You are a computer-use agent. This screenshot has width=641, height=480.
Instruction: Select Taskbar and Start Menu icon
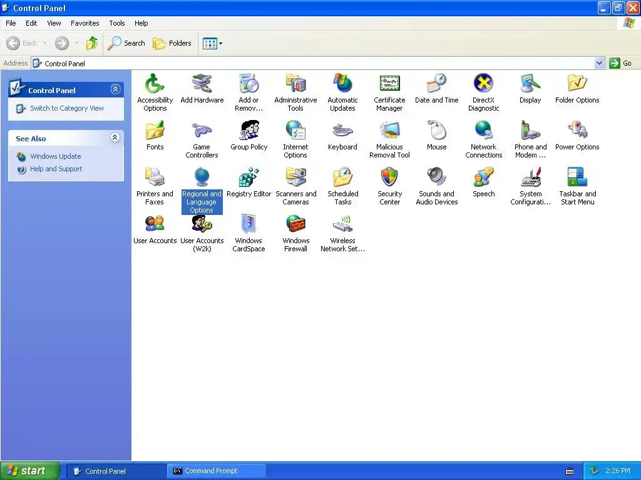pyautogui.click(x=577, y=186)
